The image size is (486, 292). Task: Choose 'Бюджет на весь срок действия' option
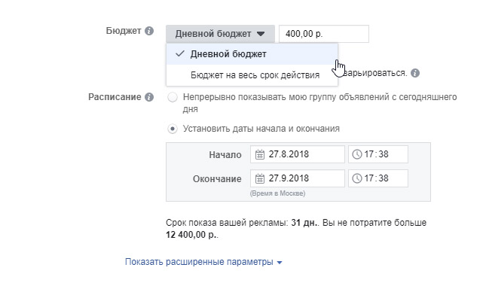click(252, 75)
